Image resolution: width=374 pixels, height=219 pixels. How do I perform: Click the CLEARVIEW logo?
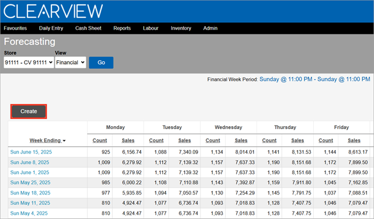click(x=53, y=11)
